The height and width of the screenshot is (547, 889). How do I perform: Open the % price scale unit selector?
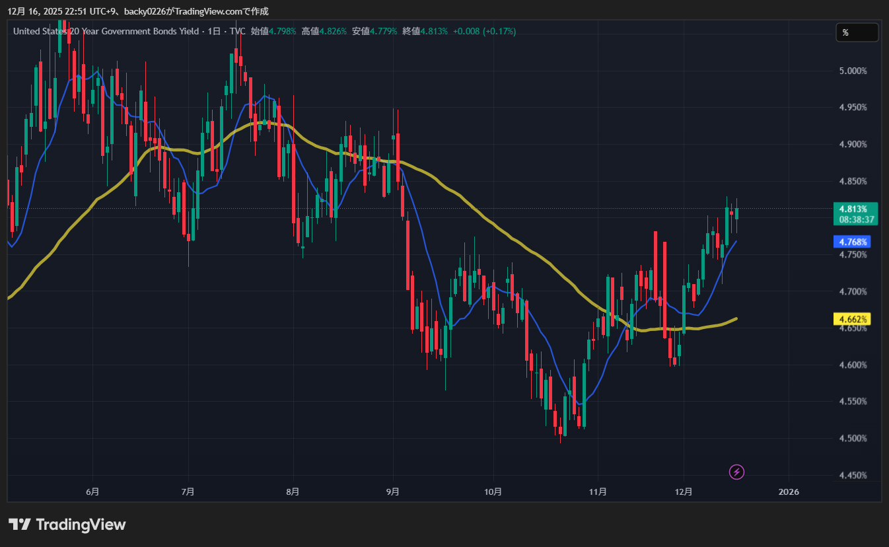pyautogui.click(x=857, y=32)
